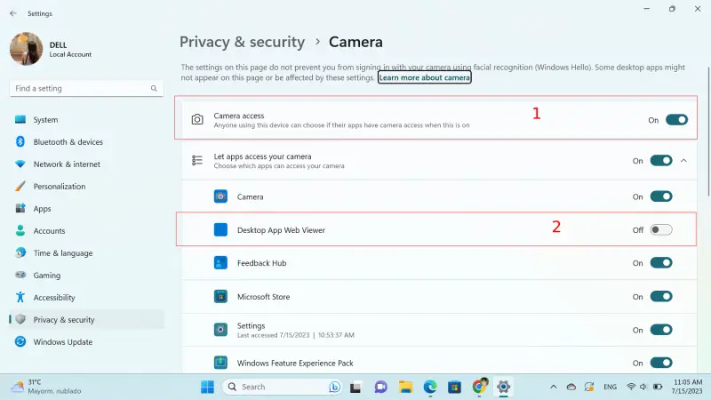Open Network & internet settings

pyautogui.click(x=86, y=164)
